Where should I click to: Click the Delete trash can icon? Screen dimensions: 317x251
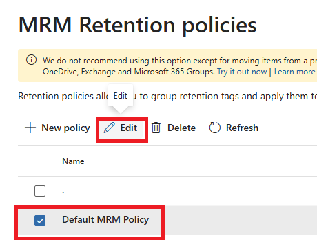[156, 128]
